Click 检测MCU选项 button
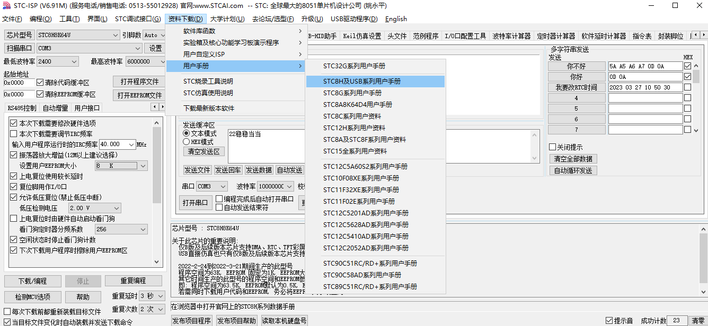 pyautogui.click(x=32, y=297)
